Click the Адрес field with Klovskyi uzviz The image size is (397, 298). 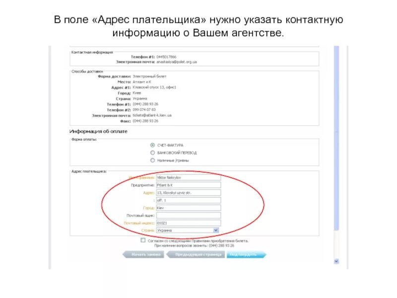coord(189,193)
